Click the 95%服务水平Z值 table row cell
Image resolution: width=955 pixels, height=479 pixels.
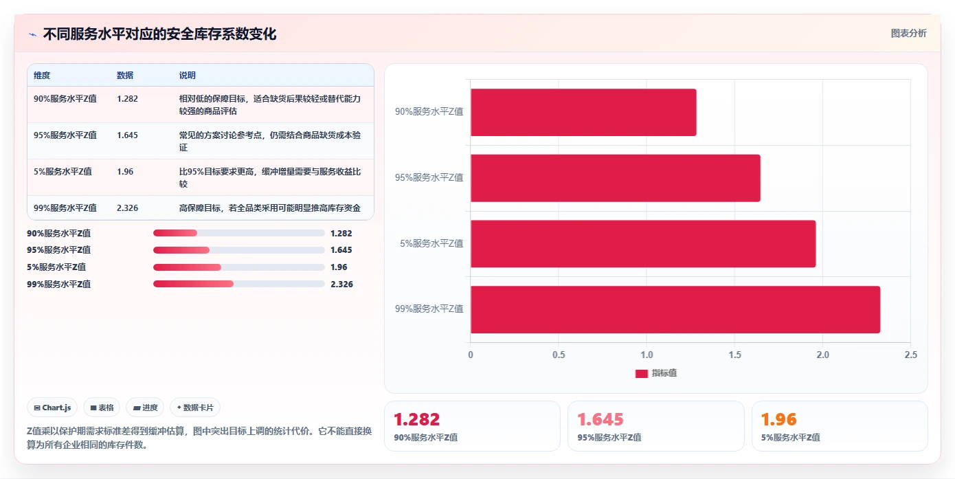coord(65,135)
